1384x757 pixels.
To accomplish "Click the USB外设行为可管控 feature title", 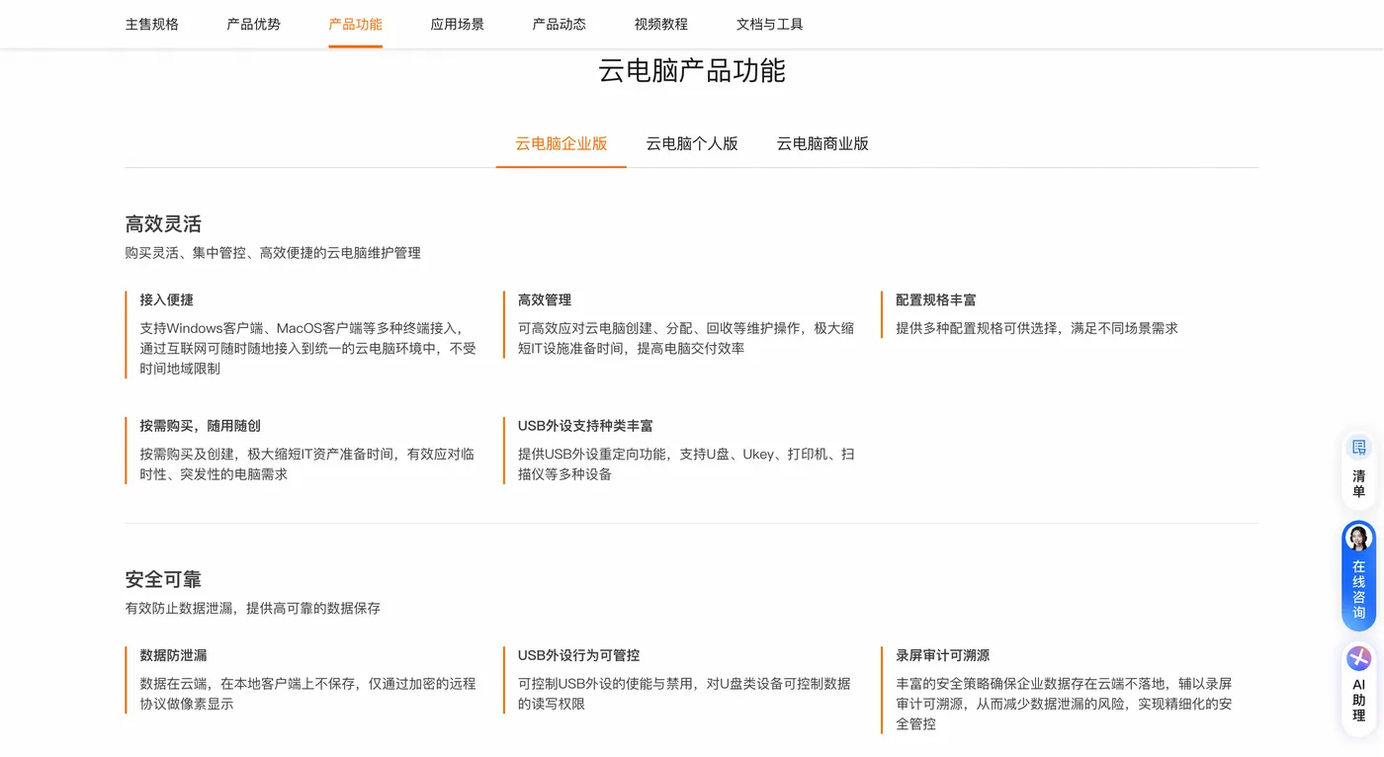I will (x=578, y=655).
